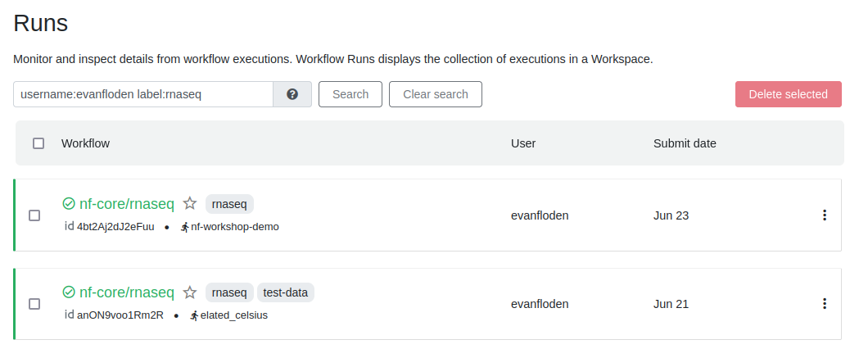Click the Delete selected button

pyautogui.click(x=788, y=94)
